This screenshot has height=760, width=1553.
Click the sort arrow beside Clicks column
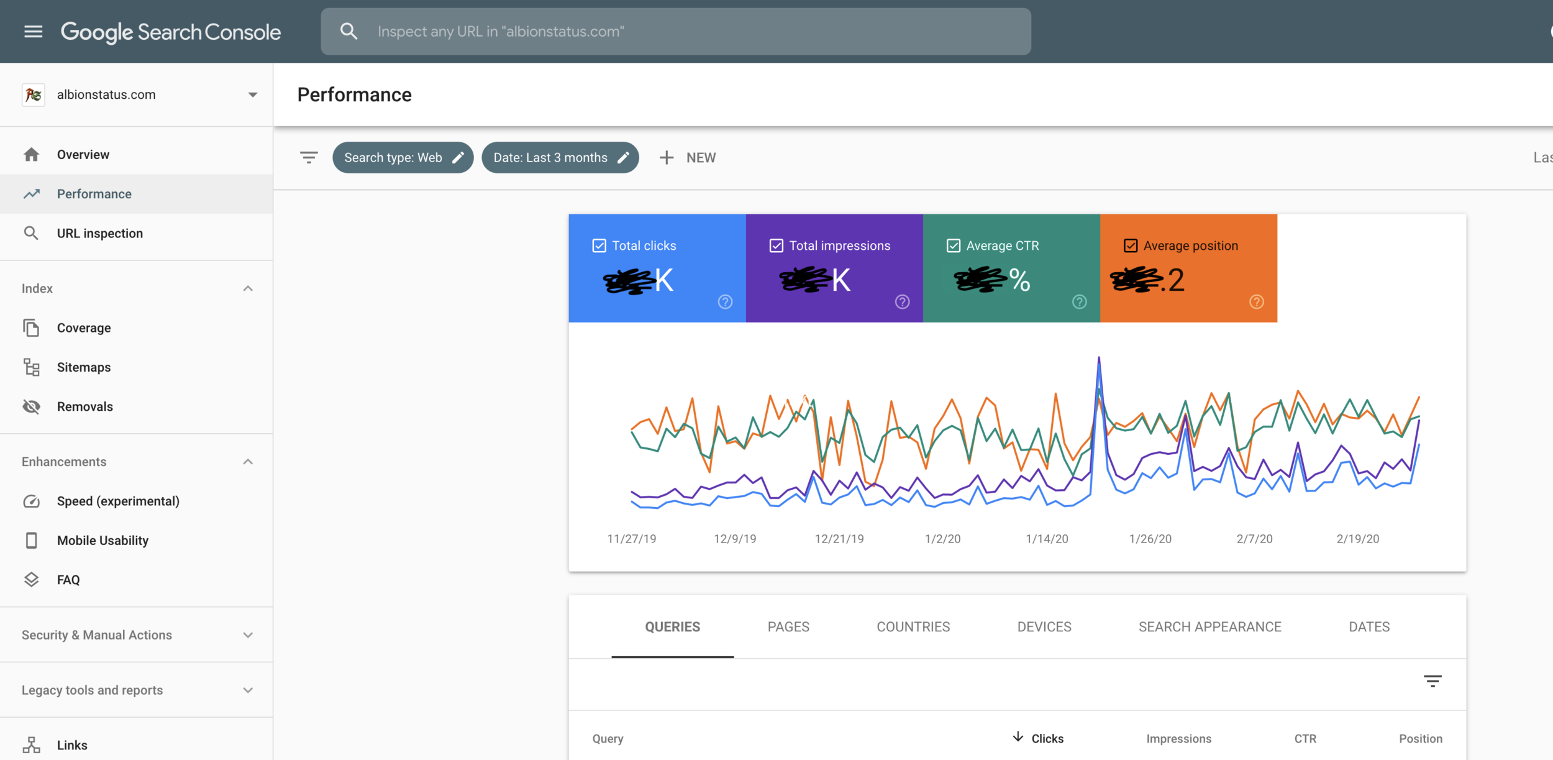pyautogui.click(x=1018, y=737)
